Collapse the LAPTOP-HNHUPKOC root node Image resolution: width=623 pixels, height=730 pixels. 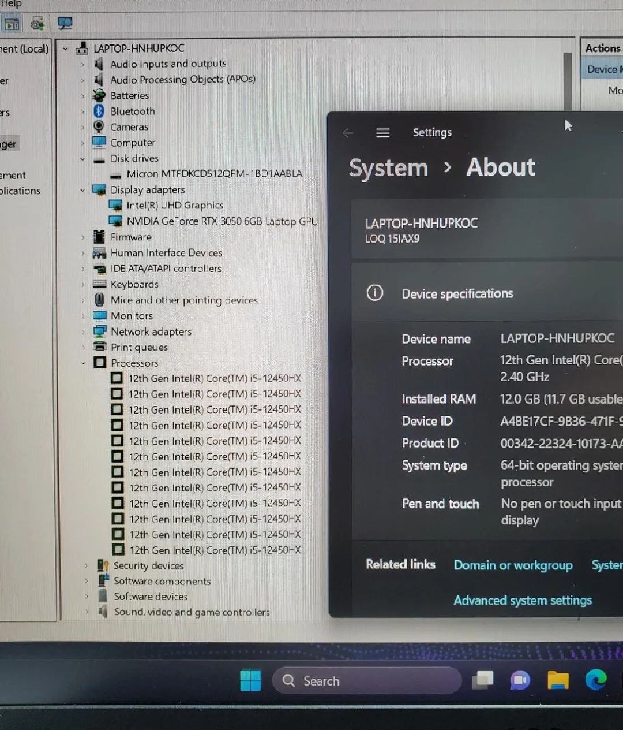(x=65, y=49)
